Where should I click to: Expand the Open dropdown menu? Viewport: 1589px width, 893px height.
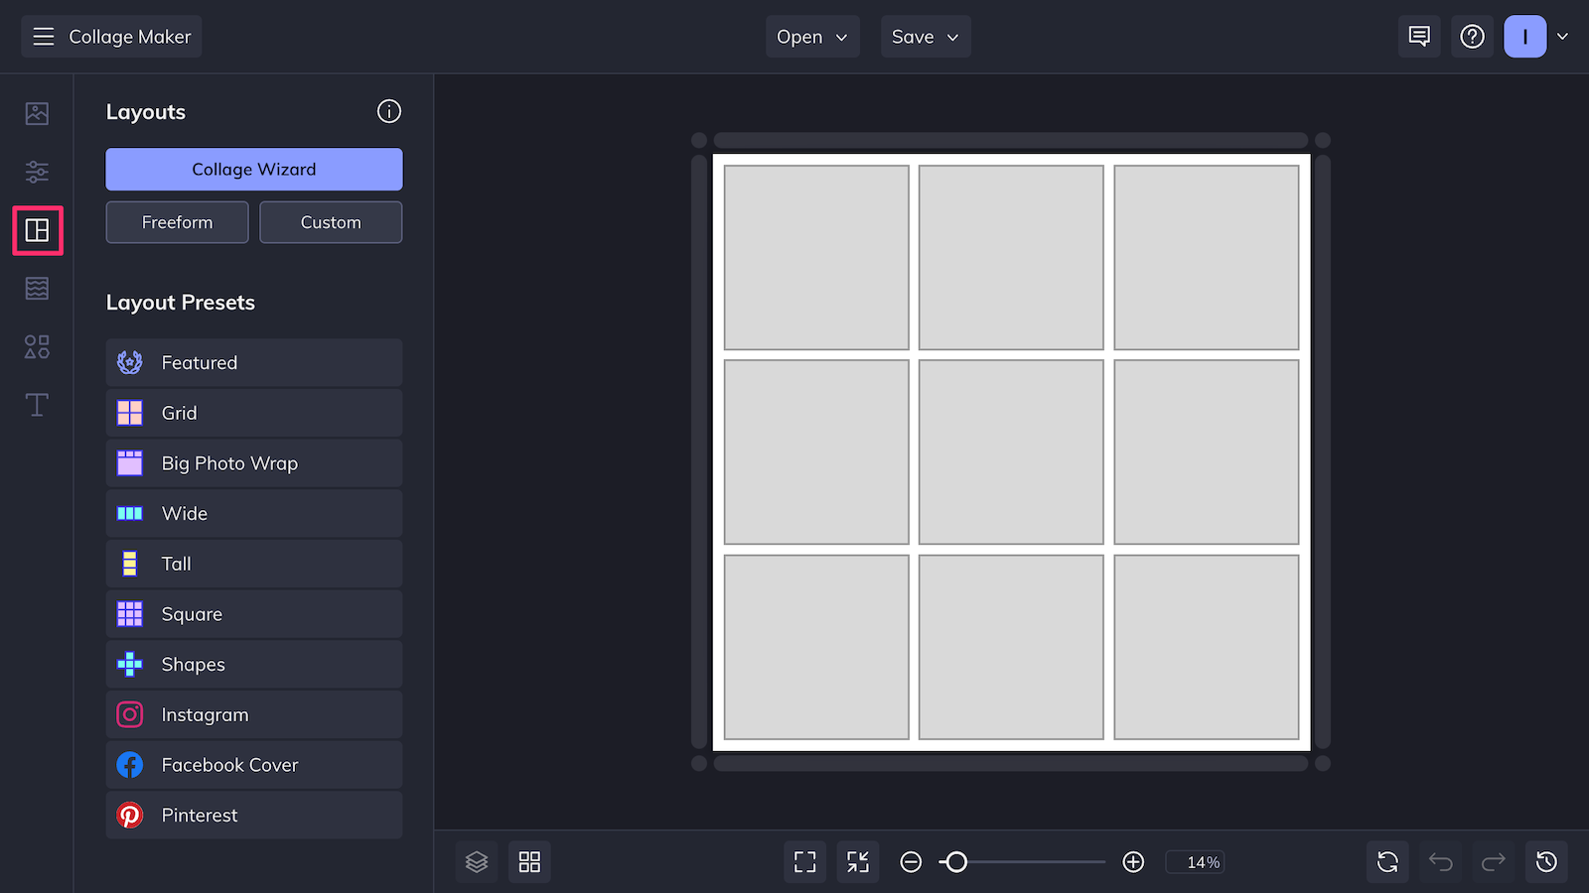[811, 36]
